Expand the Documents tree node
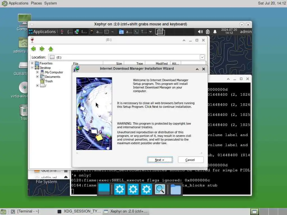287x215 pixels. coord(37,77)
